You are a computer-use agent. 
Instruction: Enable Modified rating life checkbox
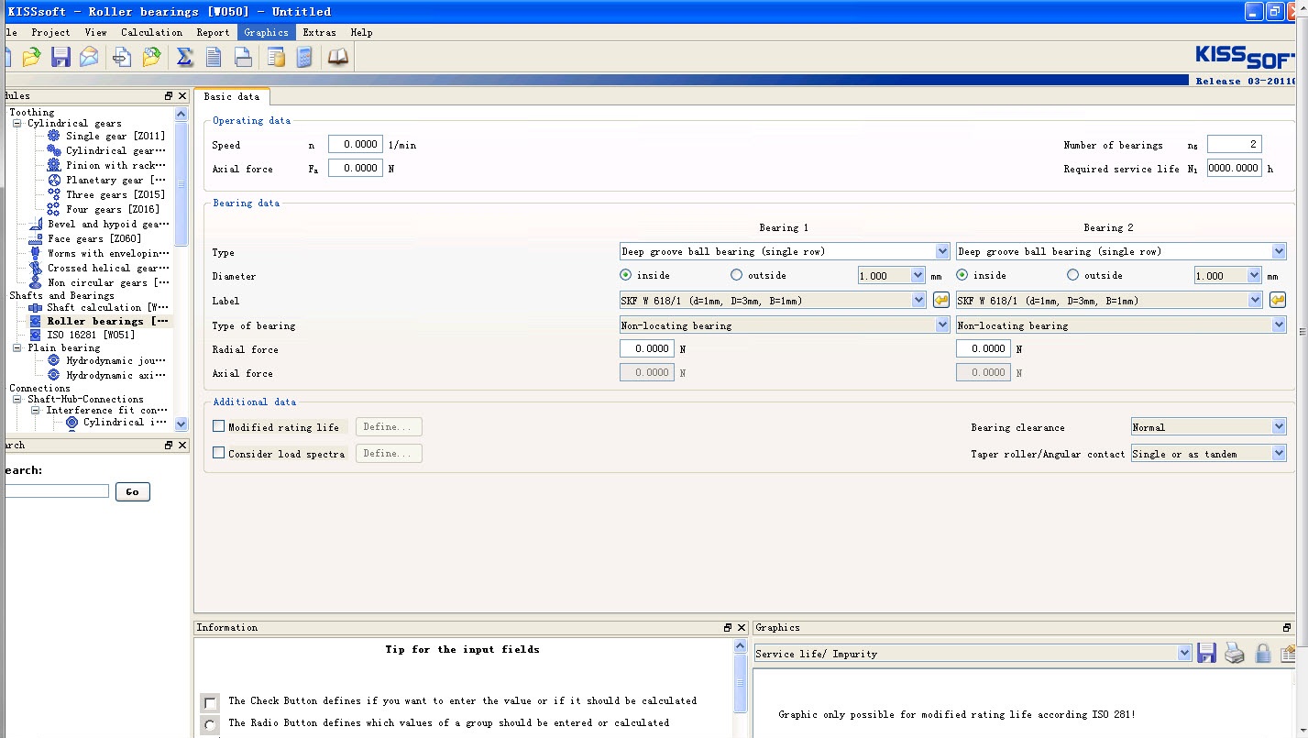click(x=218, y=426)
